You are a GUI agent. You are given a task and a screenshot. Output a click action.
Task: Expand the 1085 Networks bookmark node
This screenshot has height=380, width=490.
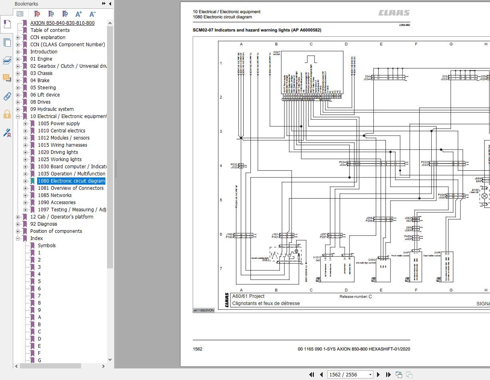[25, 195]
